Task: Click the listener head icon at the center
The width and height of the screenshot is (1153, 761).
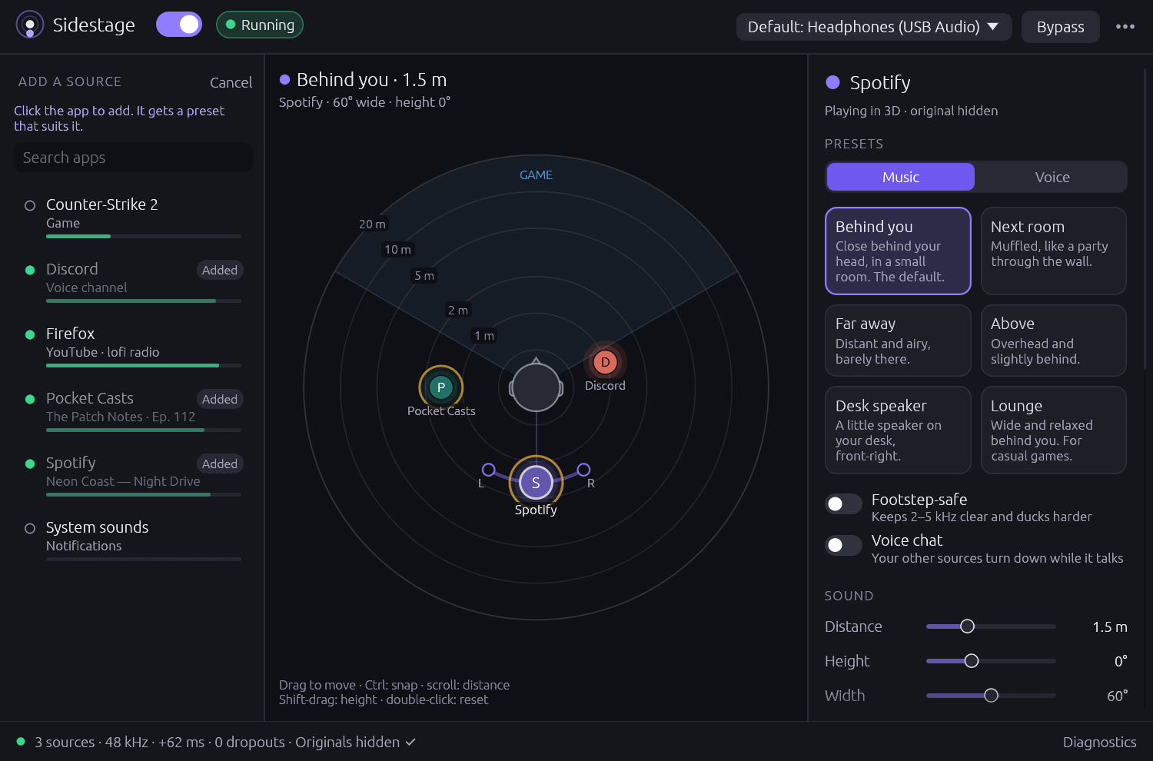Action: click(536, 387)
